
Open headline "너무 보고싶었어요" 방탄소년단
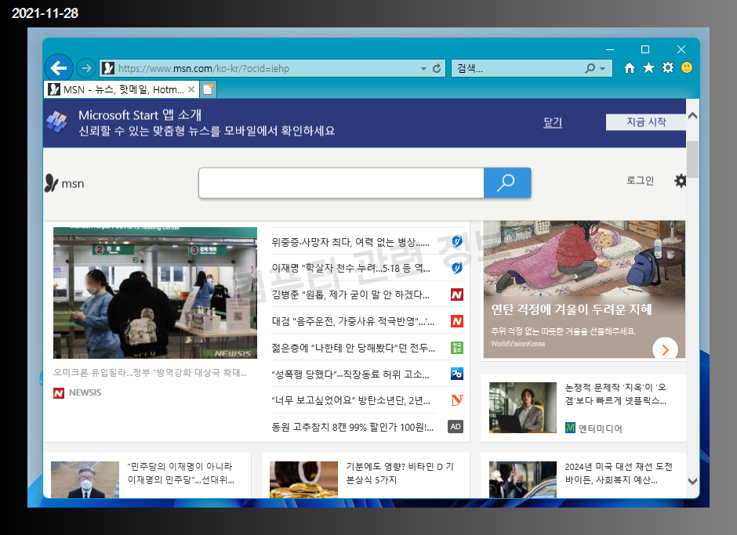pos(350,401)
